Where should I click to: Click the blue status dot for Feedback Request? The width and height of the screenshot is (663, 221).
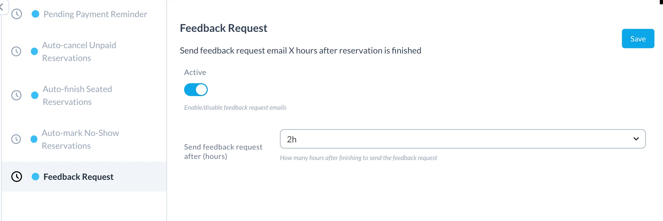point(35,177)
